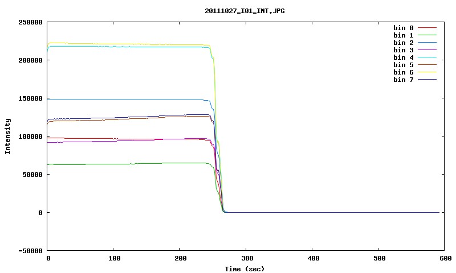Click the blue line sample for bin 2

[427, 43]
